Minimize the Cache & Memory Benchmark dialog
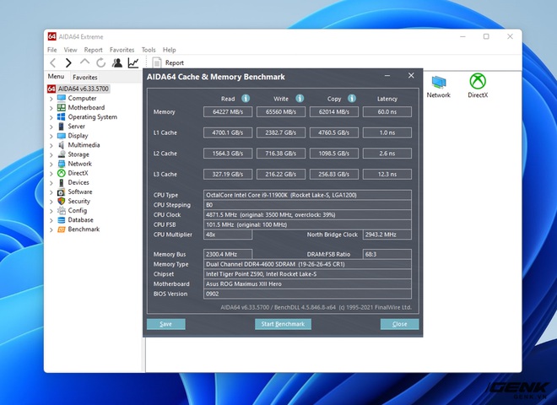 tap(387, 76)
